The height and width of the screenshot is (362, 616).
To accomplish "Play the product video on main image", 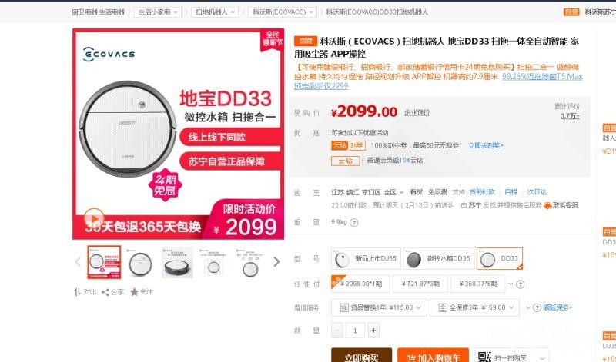I will coord(94,218).
